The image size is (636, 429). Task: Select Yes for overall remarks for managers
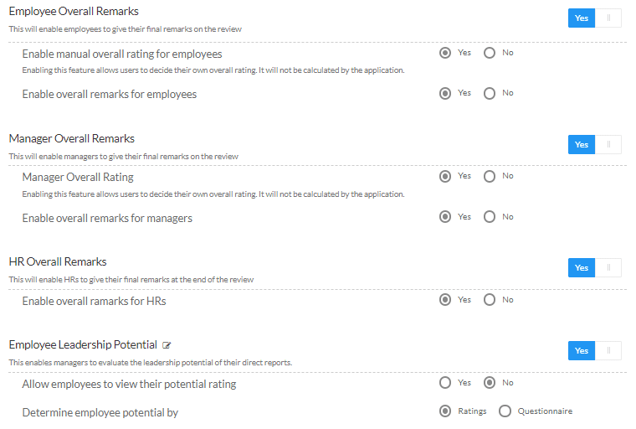pyautogui.click(x=445, y=216)
